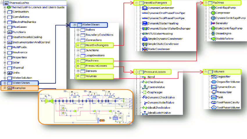Select the Correlations package
Image resolution: width=247 pixels, height=139 pixels.
pos(21,17)
